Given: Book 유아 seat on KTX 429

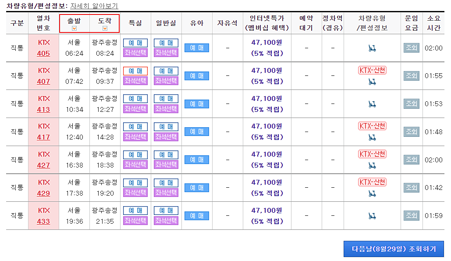Looking at the screenshot, I should (197, 188).
